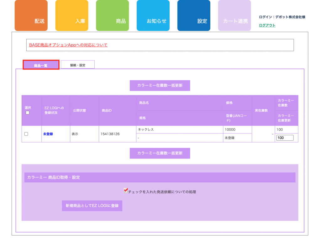Open the green 商品 navigation tile
Image resolution: width=321 pixels, height=238 pixels.
112,16
